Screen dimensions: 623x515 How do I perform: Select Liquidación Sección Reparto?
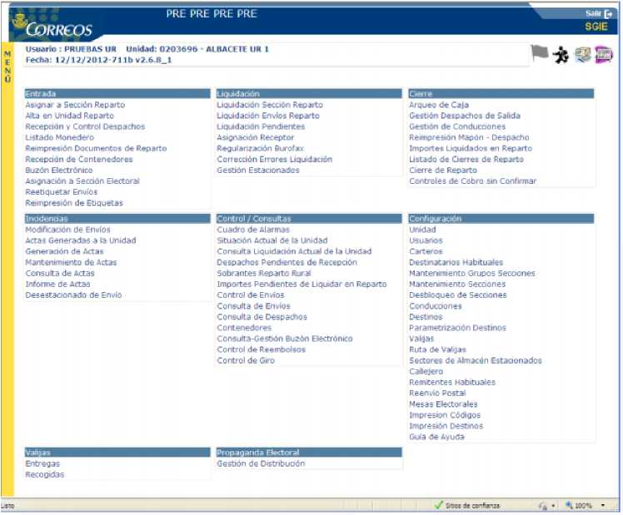(x=269, y=105)
